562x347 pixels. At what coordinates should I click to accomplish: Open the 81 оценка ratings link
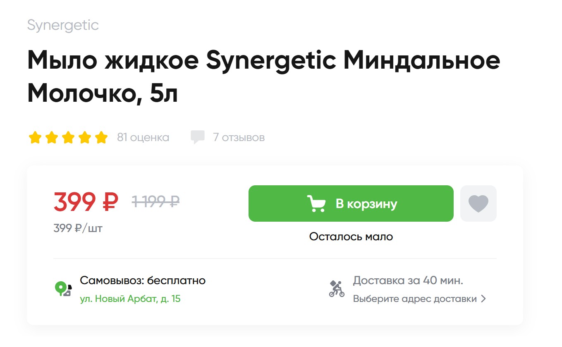click(x=143, y=137)
